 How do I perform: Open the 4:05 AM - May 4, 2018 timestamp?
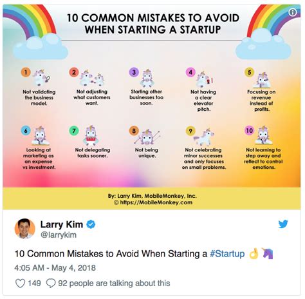pos(55,268)
